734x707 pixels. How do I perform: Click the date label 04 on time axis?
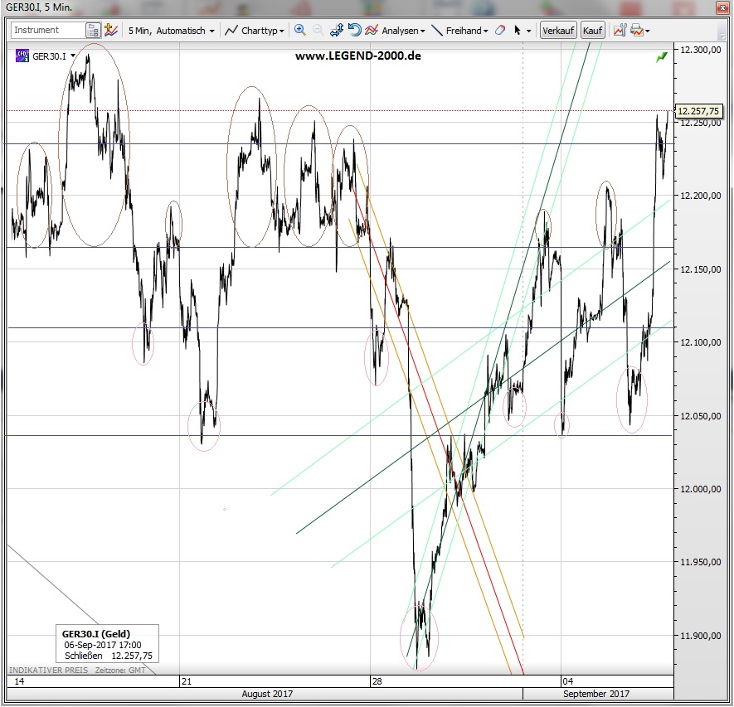pyautogui.click(x=568, y=681)
